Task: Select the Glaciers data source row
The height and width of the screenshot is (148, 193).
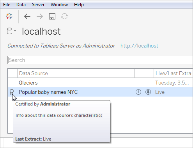Action: [x=100, y=83]
